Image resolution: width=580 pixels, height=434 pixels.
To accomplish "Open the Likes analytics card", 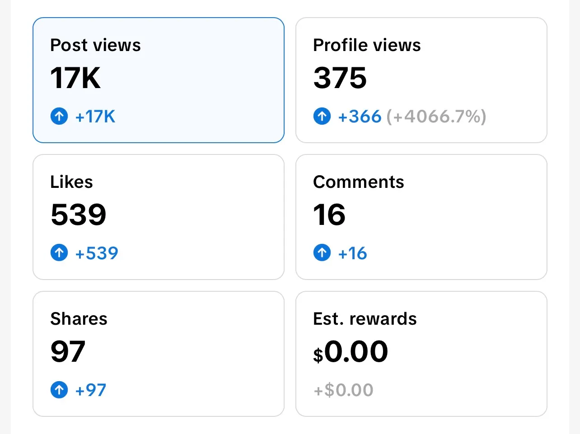I will (x=158, y=217).
